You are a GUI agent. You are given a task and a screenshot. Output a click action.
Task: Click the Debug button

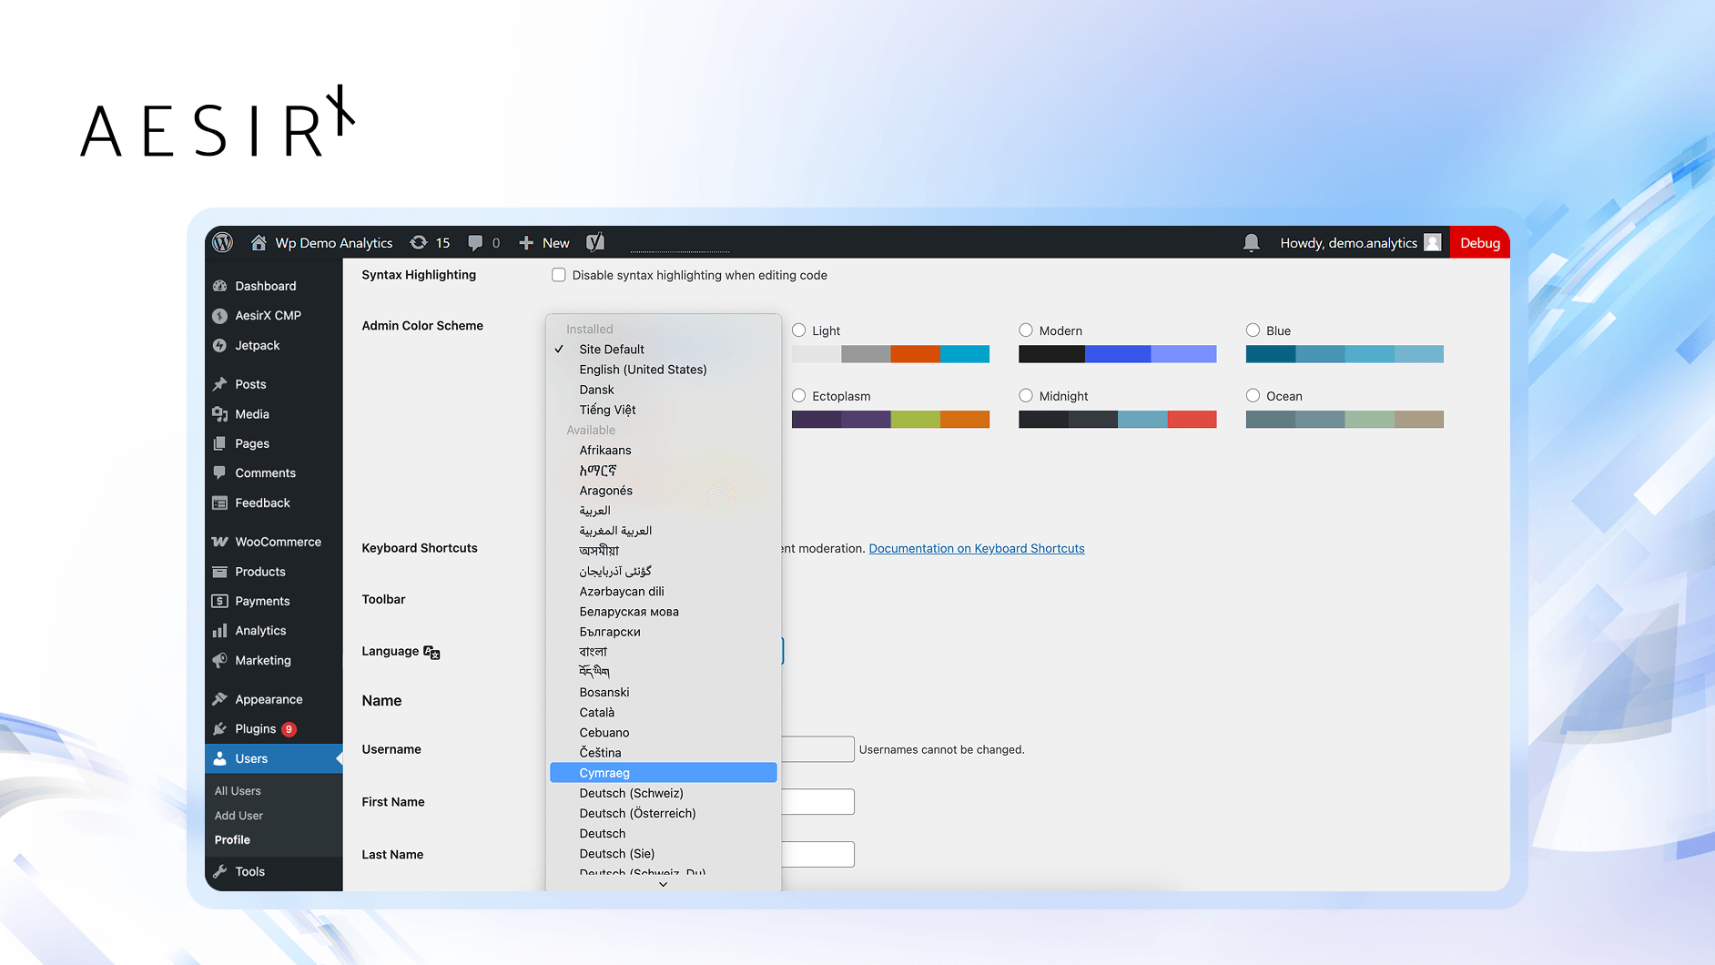tap(1479, 242)
